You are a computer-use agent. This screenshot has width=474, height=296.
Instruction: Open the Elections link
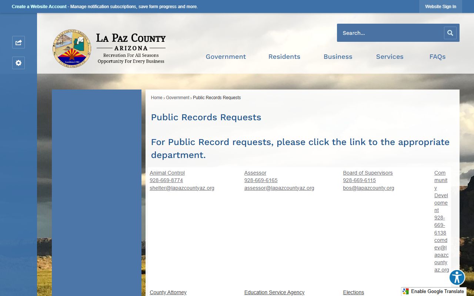(354, 292)
